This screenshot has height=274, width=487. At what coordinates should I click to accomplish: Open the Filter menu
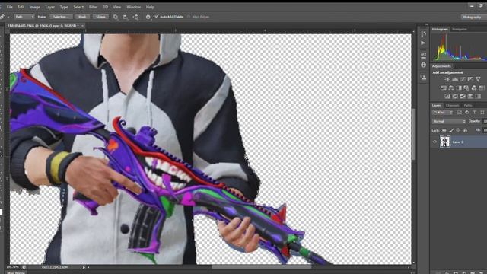93,7
